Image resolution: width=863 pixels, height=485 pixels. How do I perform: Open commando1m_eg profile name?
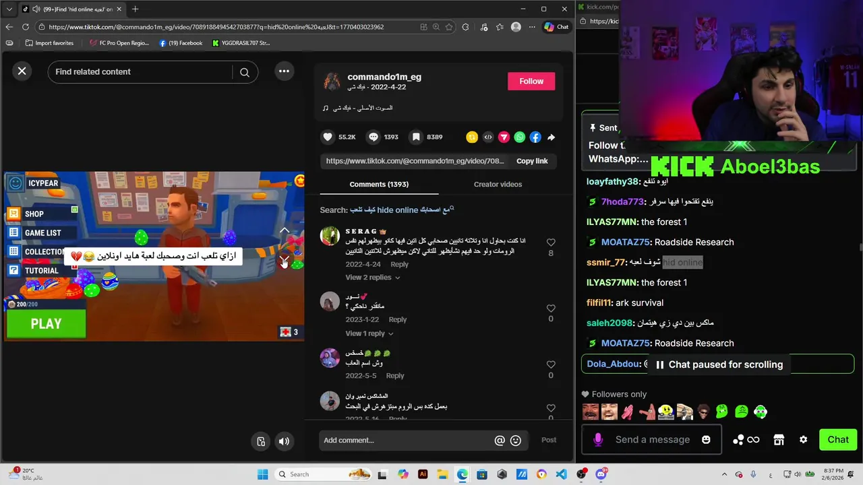(x=384, y=77)
